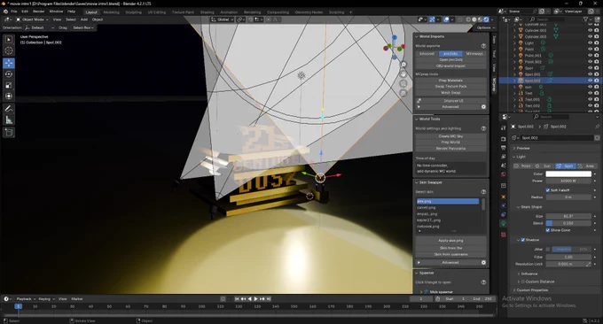Switch to the Shading workspace tab
603x324 pixels.
207,12
